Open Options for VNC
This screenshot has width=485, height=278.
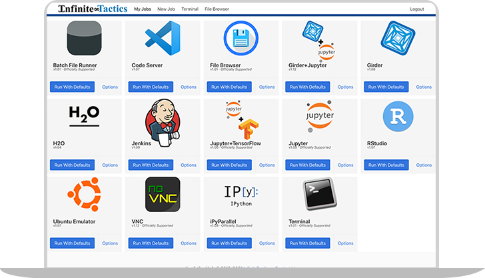[x=189, y=243]
